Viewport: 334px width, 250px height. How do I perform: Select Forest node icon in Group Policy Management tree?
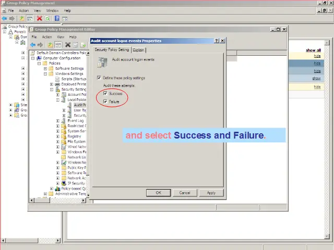click(x=10, y=32)
